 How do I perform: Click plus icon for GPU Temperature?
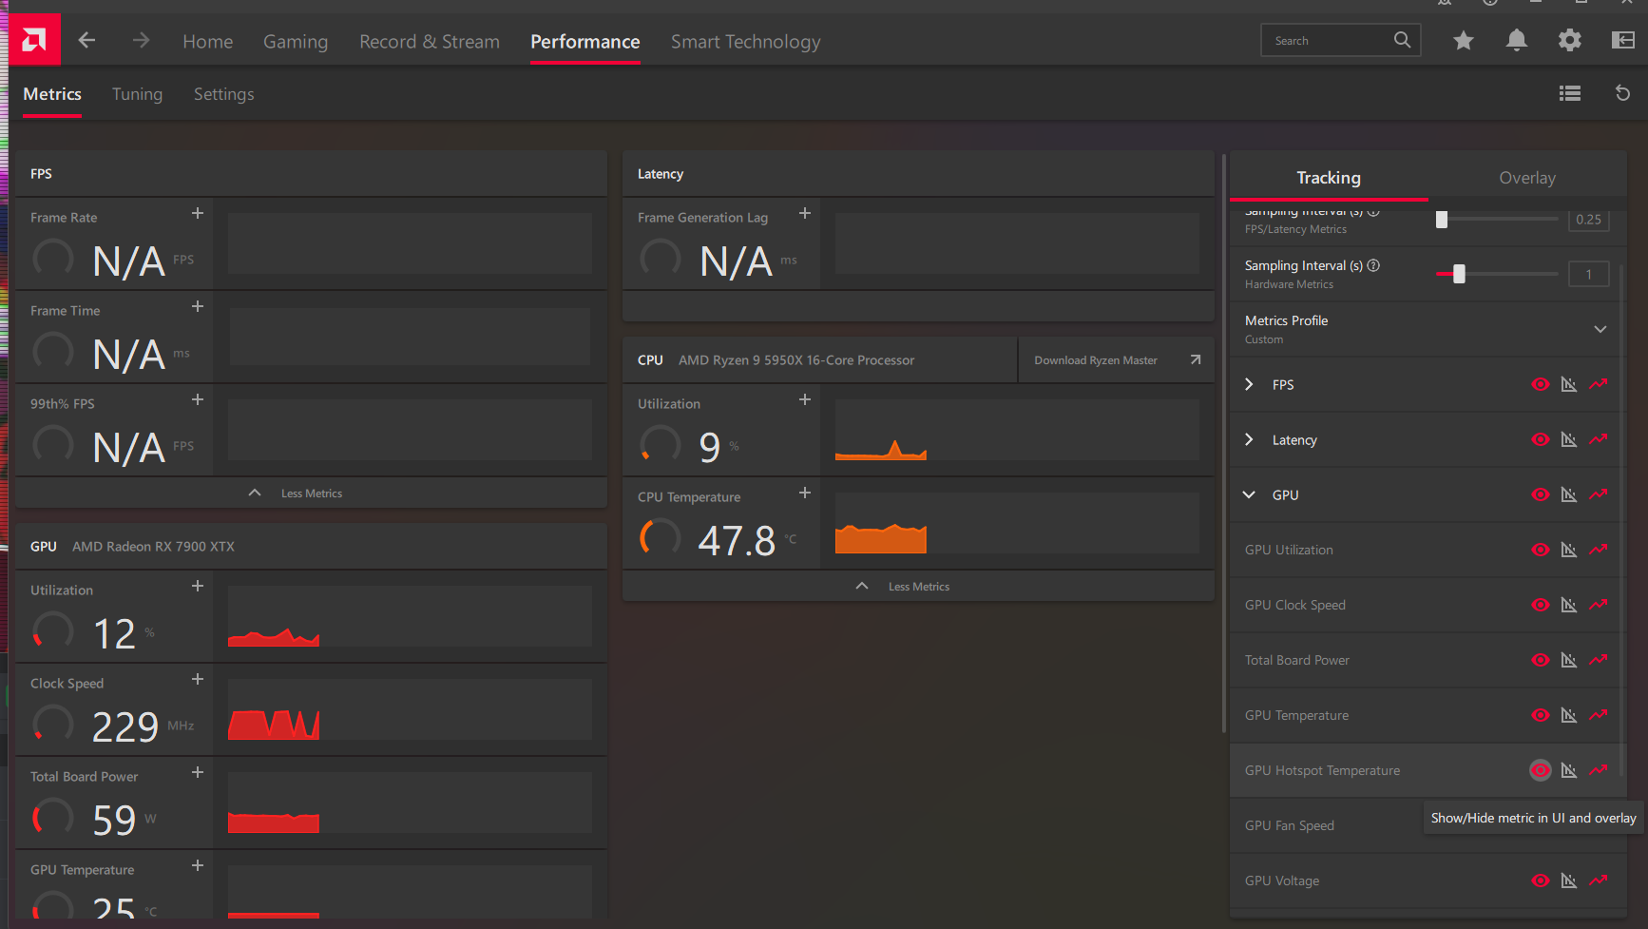198,865
